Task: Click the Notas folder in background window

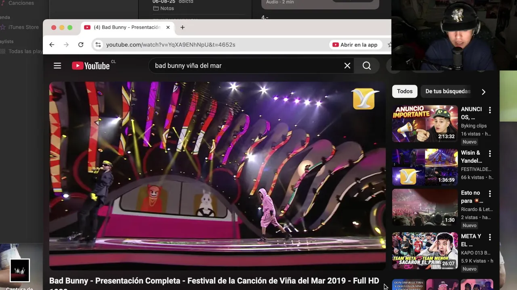Action: (164, 8)
